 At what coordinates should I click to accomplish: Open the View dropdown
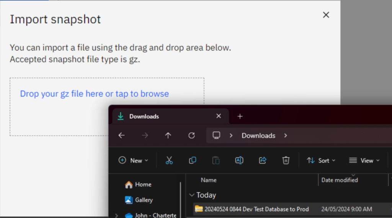pyautogui.click(x=364, y=161)
